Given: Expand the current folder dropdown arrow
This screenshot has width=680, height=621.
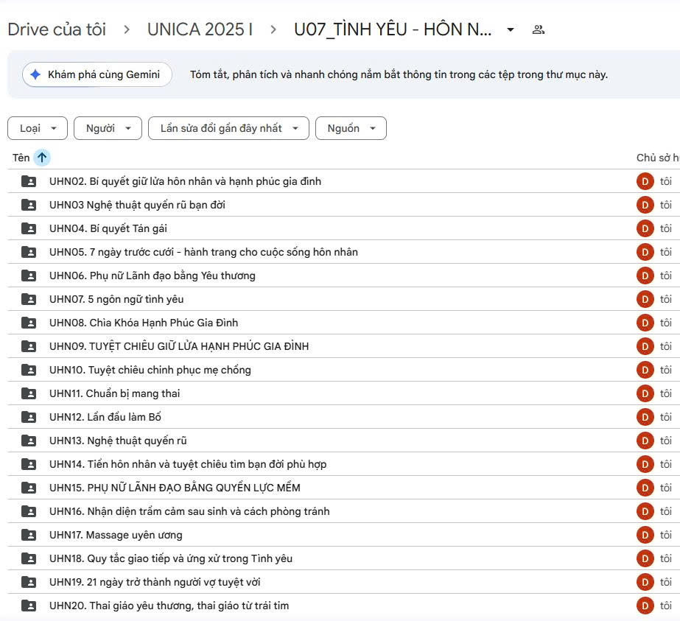Looking at the screenshot, I should coord(511,29).
